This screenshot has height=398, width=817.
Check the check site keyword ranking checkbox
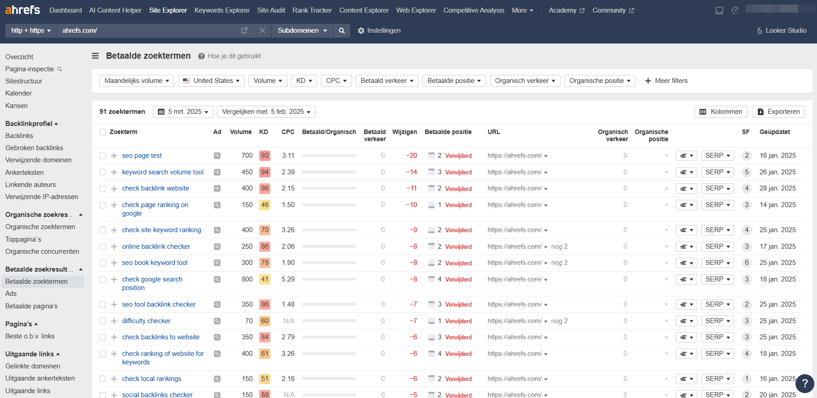(x=103, y=230)
